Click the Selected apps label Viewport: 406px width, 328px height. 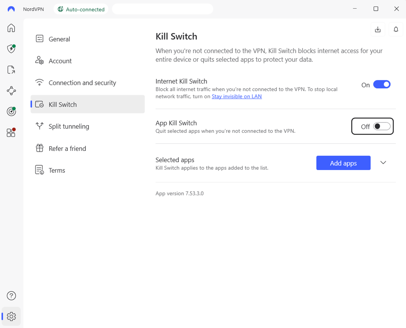tap(175, 160)
